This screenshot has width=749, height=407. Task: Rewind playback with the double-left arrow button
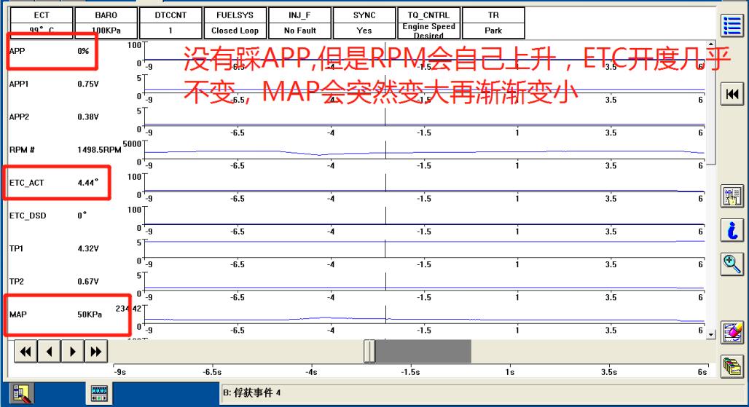(26, 352)
